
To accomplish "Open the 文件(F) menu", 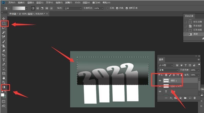I will pos(12,3).
